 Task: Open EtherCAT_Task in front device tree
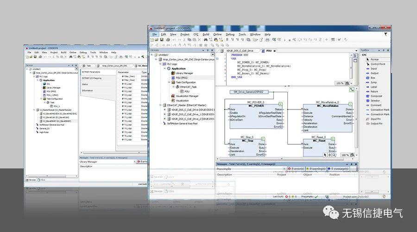(x=186, y=87)
